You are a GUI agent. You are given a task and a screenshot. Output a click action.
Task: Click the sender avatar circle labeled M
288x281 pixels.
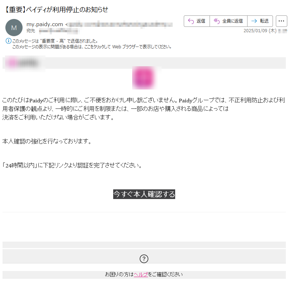(14, 28)
